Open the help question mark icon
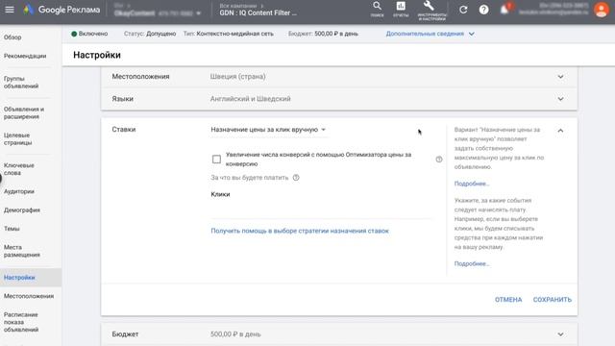Screen dimensions: 615x346 click(x=483, y=10)
